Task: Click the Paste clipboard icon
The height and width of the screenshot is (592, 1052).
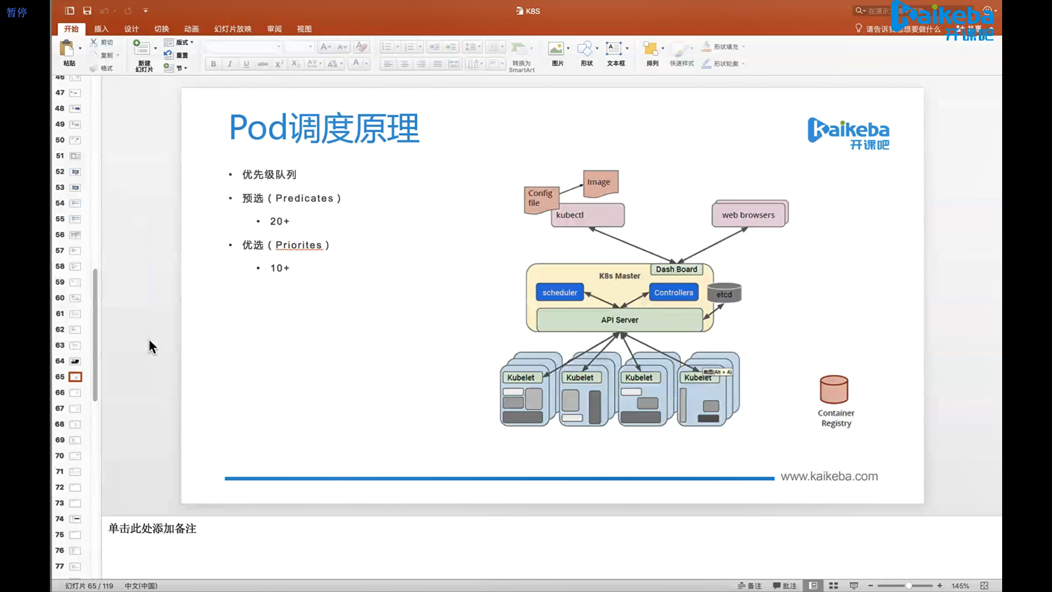Action: pos(67,49)
